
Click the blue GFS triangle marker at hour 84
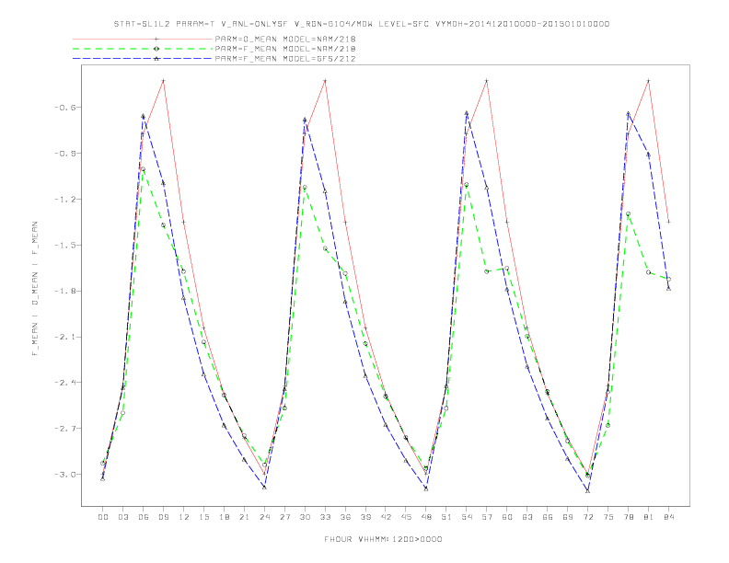[x=668, y=289]
